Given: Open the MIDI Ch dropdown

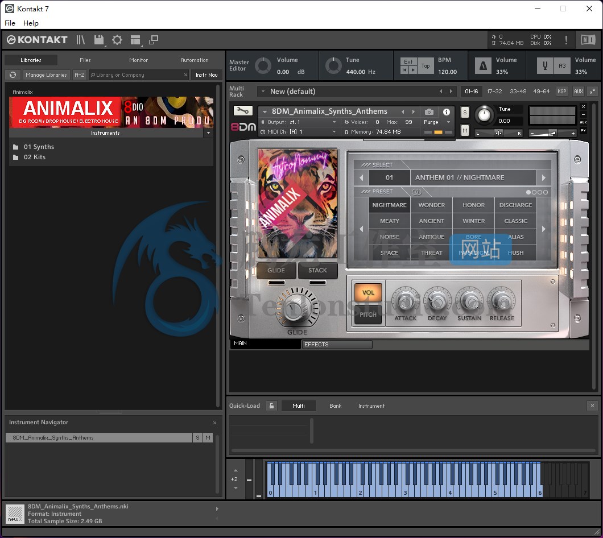Looking at the screenshot, I should 334,132.
